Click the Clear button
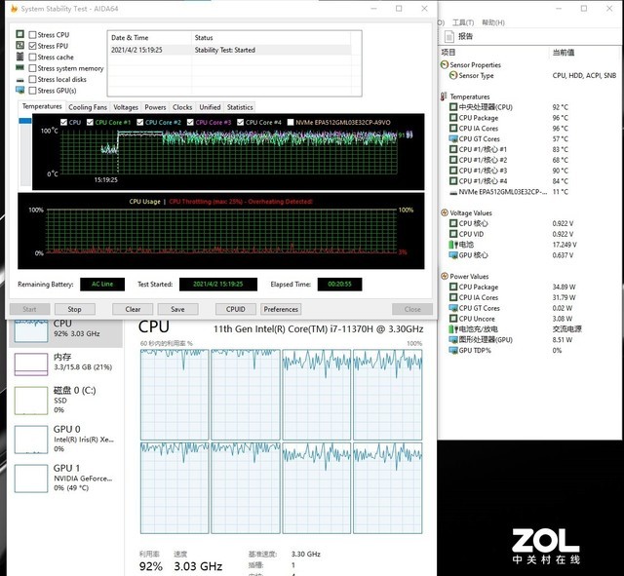The width and height of the screenshot is (624, 576). [x=133, y=309]
